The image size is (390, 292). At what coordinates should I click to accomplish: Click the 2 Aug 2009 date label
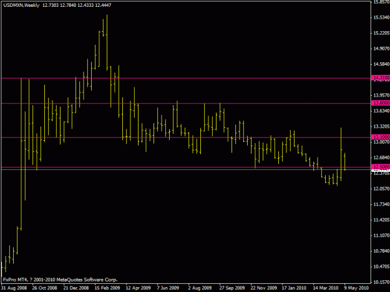[x=200, y=288]
